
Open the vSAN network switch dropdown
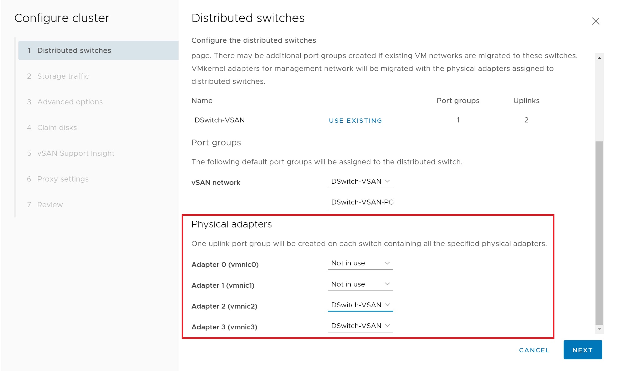(x=360, y=182)
